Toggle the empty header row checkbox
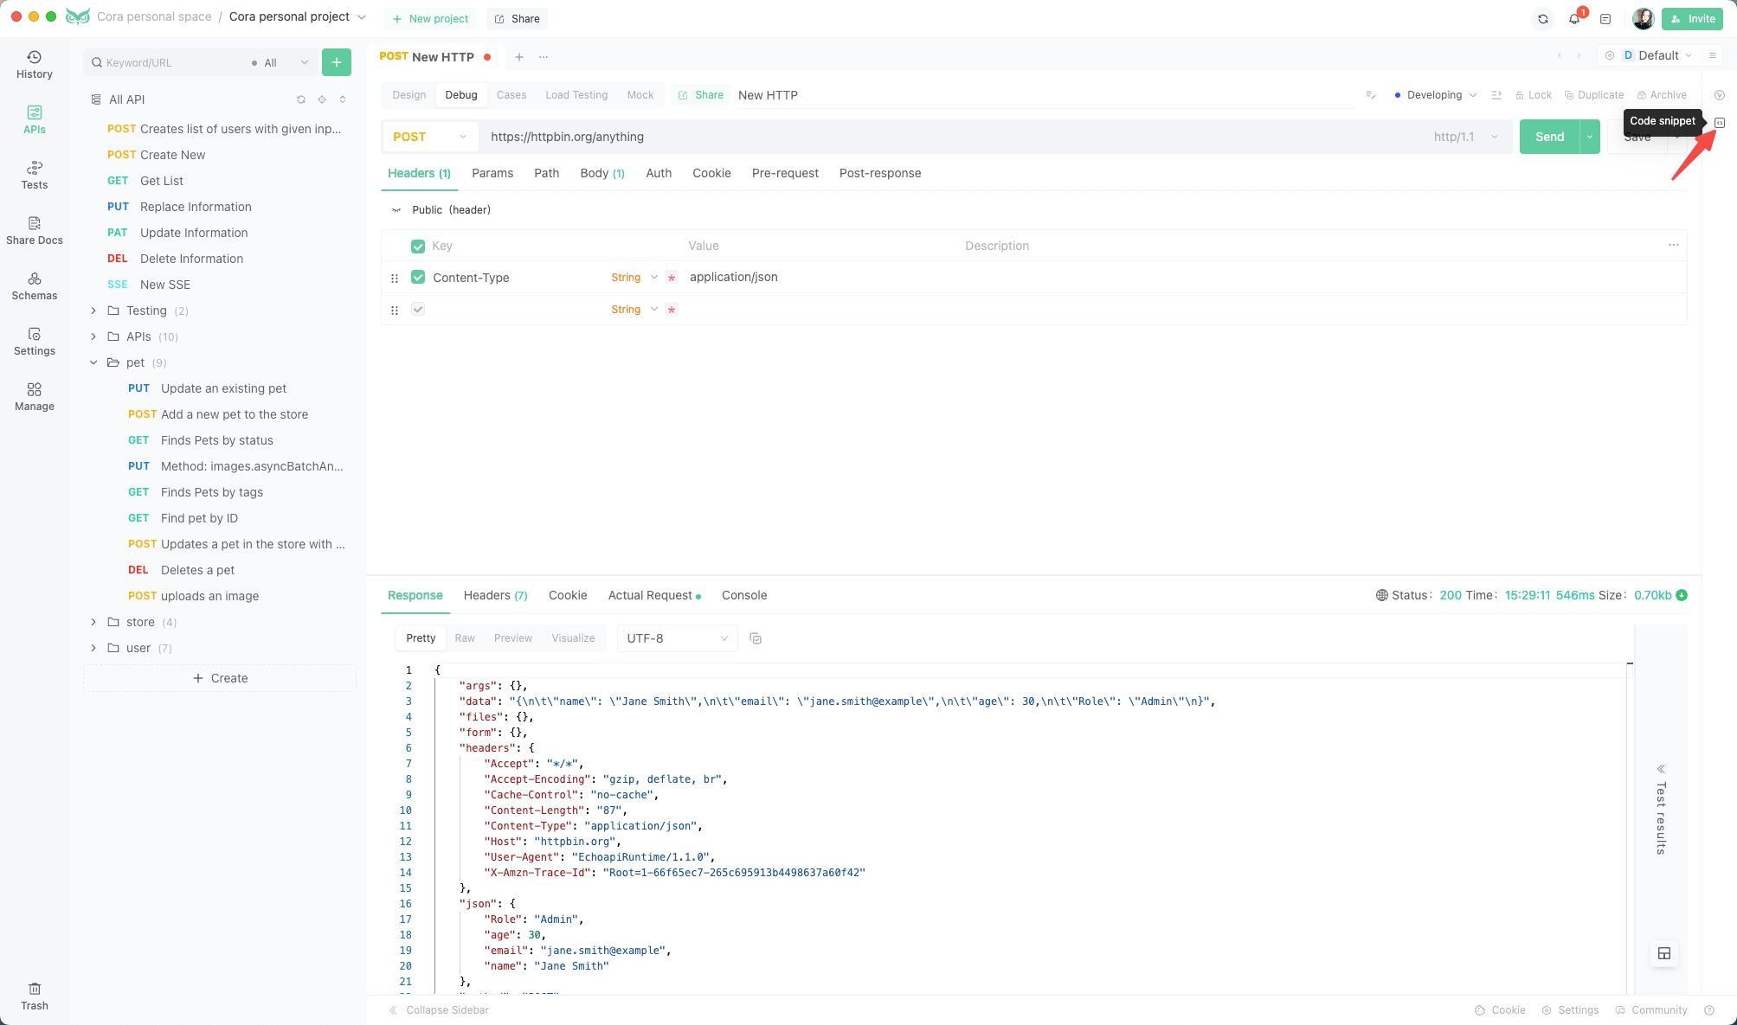 [x=418, y=309]
